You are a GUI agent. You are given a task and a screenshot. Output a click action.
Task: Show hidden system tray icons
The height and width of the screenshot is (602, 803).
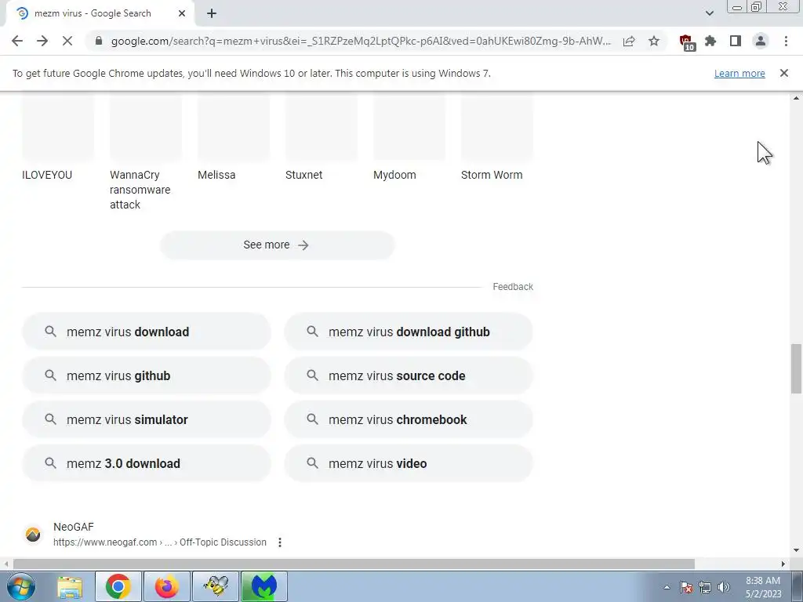pyautogui.click(x=667, y=587)
